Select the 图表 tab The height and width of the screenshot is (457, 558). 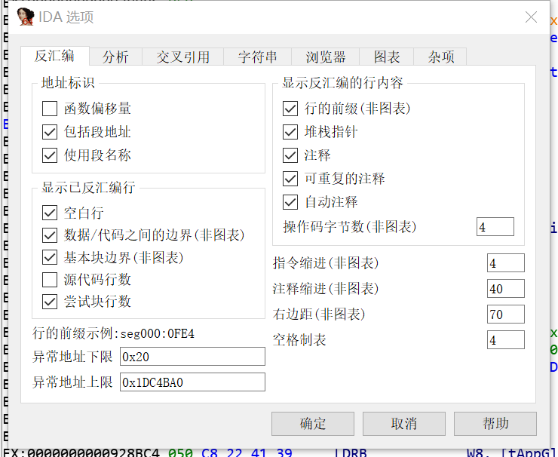(x=387, y=57)
